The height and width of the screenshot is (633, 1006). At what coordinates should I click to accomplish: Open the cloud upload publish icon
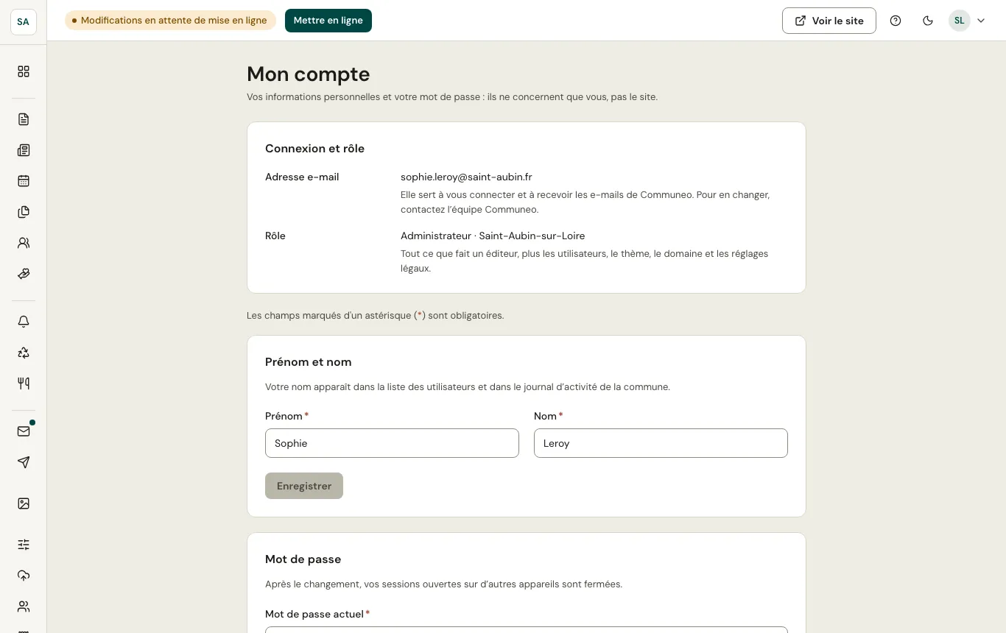[24, 576]
